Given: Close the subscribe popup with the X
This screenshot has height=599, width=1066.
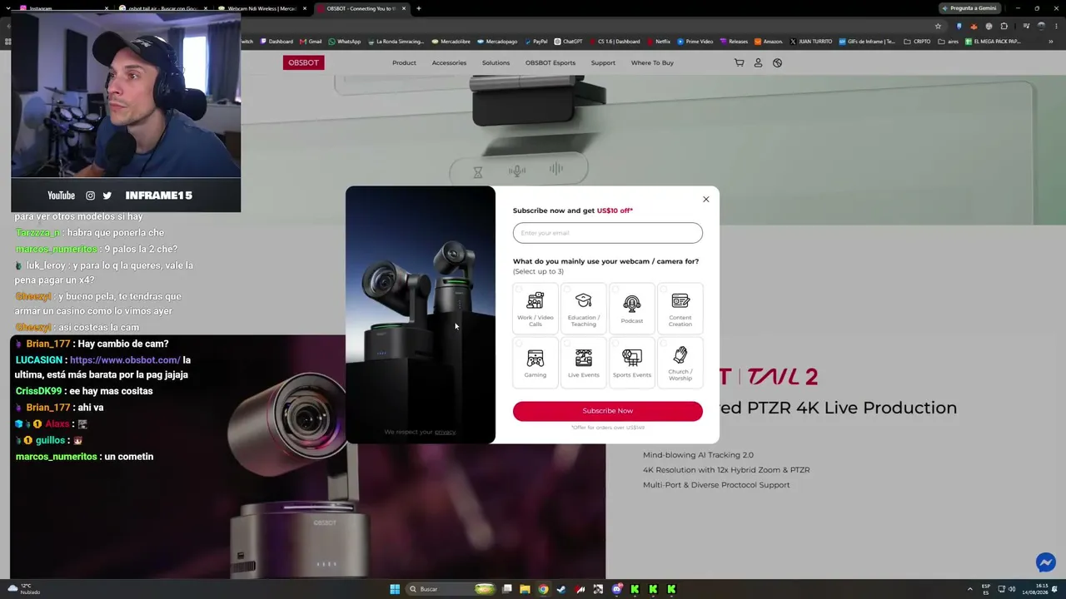Looking at the screenshot, I should pos(705,200).
